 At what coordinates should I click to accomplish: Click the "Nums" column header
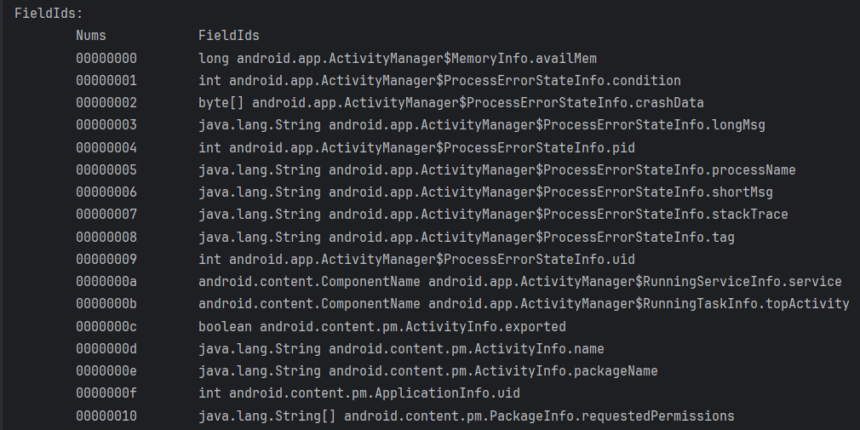(91, 36)
